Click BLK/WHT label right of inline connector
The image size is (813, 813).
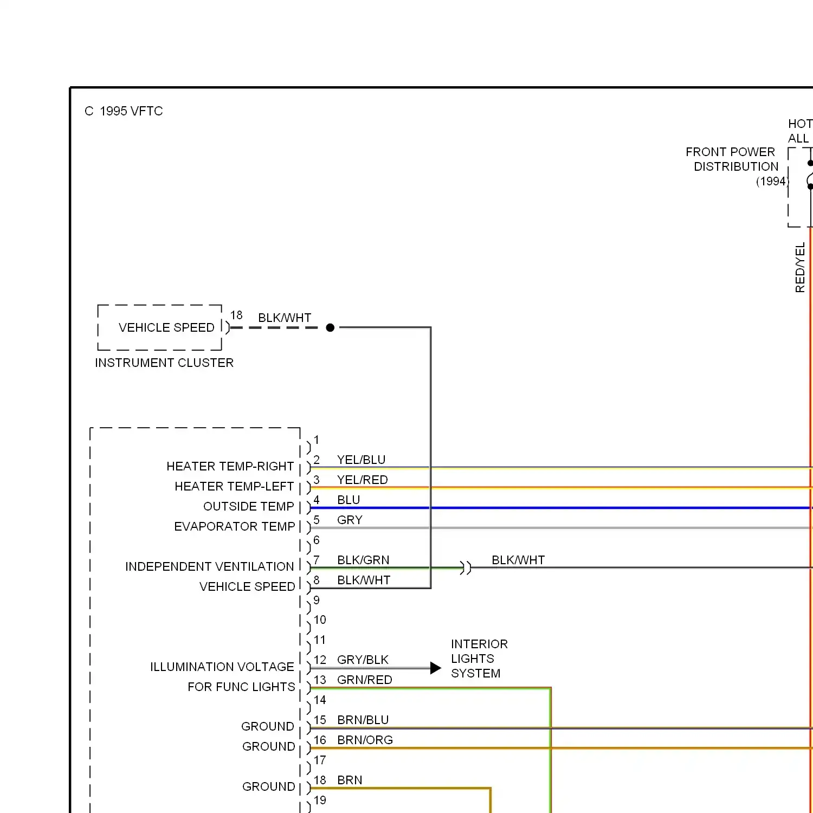coord(518,560)
